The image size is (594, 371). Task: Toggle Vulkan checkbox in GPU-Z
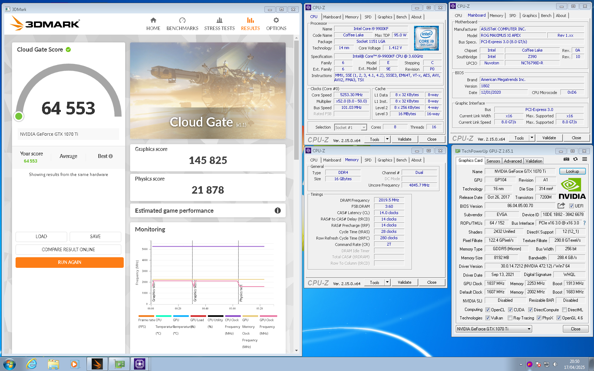[488, 318]
